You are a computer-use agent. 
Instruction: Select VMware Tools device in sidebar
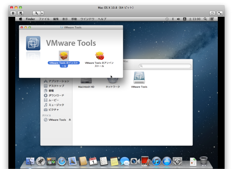coord(55,120)
